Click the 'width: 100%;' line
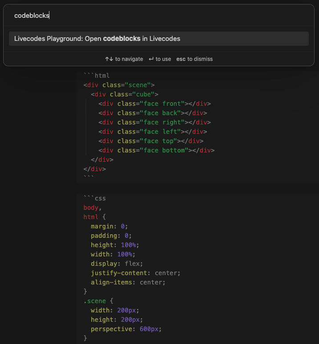Screen dimensions: 319x344 (x=113, y=254)
